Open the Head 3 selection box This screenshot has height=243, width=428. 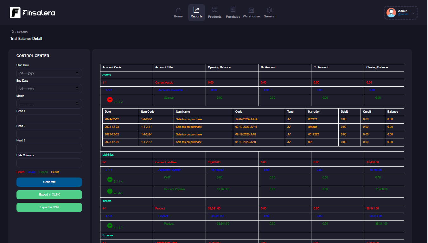click(49, 148)
